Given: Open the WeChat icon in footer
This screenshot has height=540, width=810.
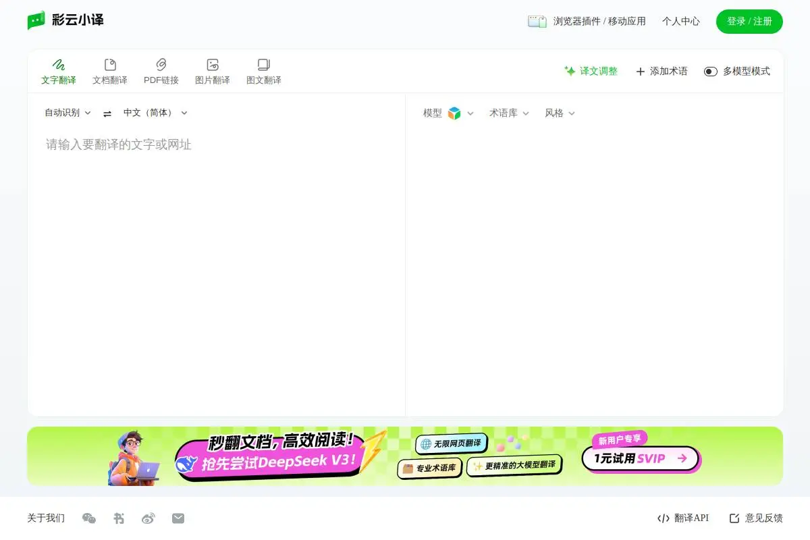Looking at the screenshot, I should (89, 518).
